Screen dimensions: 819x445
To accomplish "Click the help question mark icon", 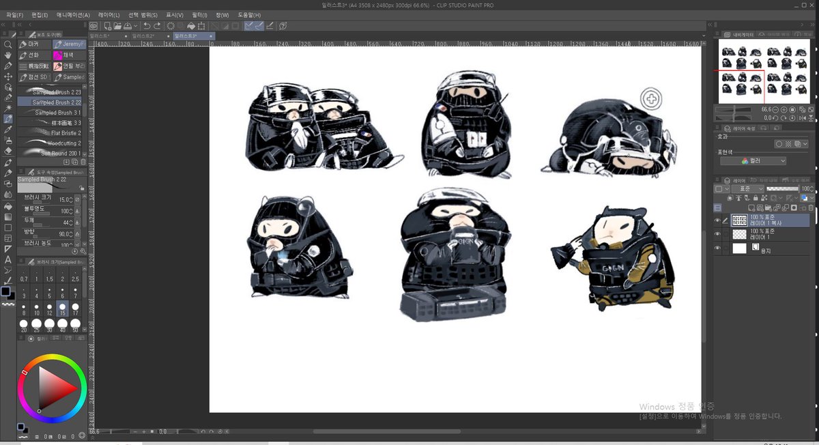I will [283, 26].
